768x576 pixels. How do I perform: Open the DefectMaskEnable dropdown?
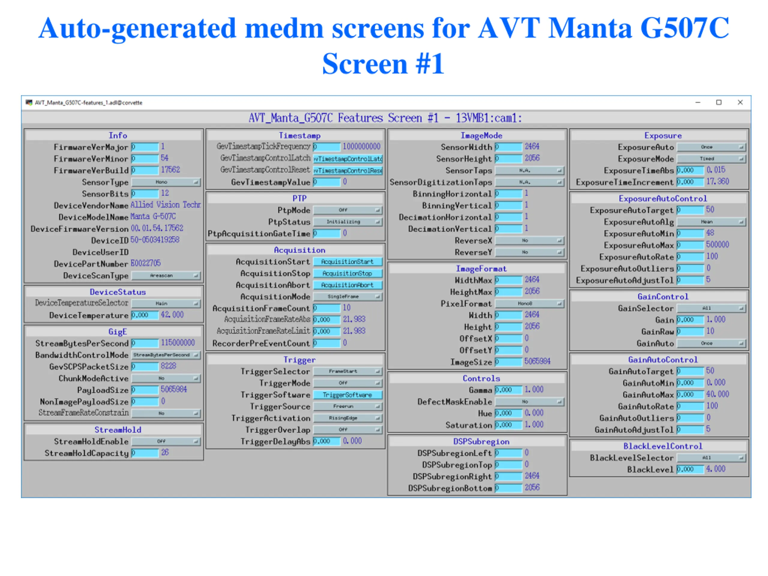(529, 402)
